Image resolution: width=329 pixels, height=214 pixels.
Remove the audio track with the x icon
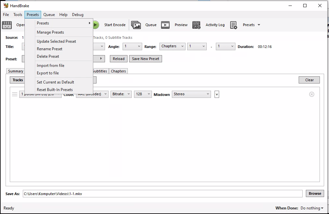coord(311,94)
